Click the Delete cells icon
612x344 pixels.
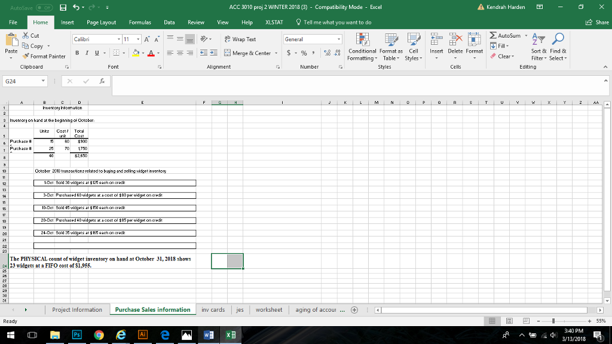click(x=455, y=43)
